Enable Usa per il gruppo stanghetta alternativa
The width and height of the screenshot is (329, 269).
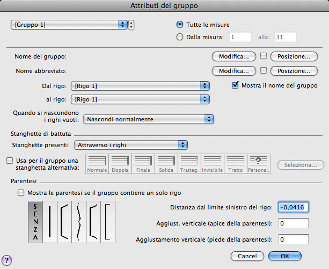(9, 160)
